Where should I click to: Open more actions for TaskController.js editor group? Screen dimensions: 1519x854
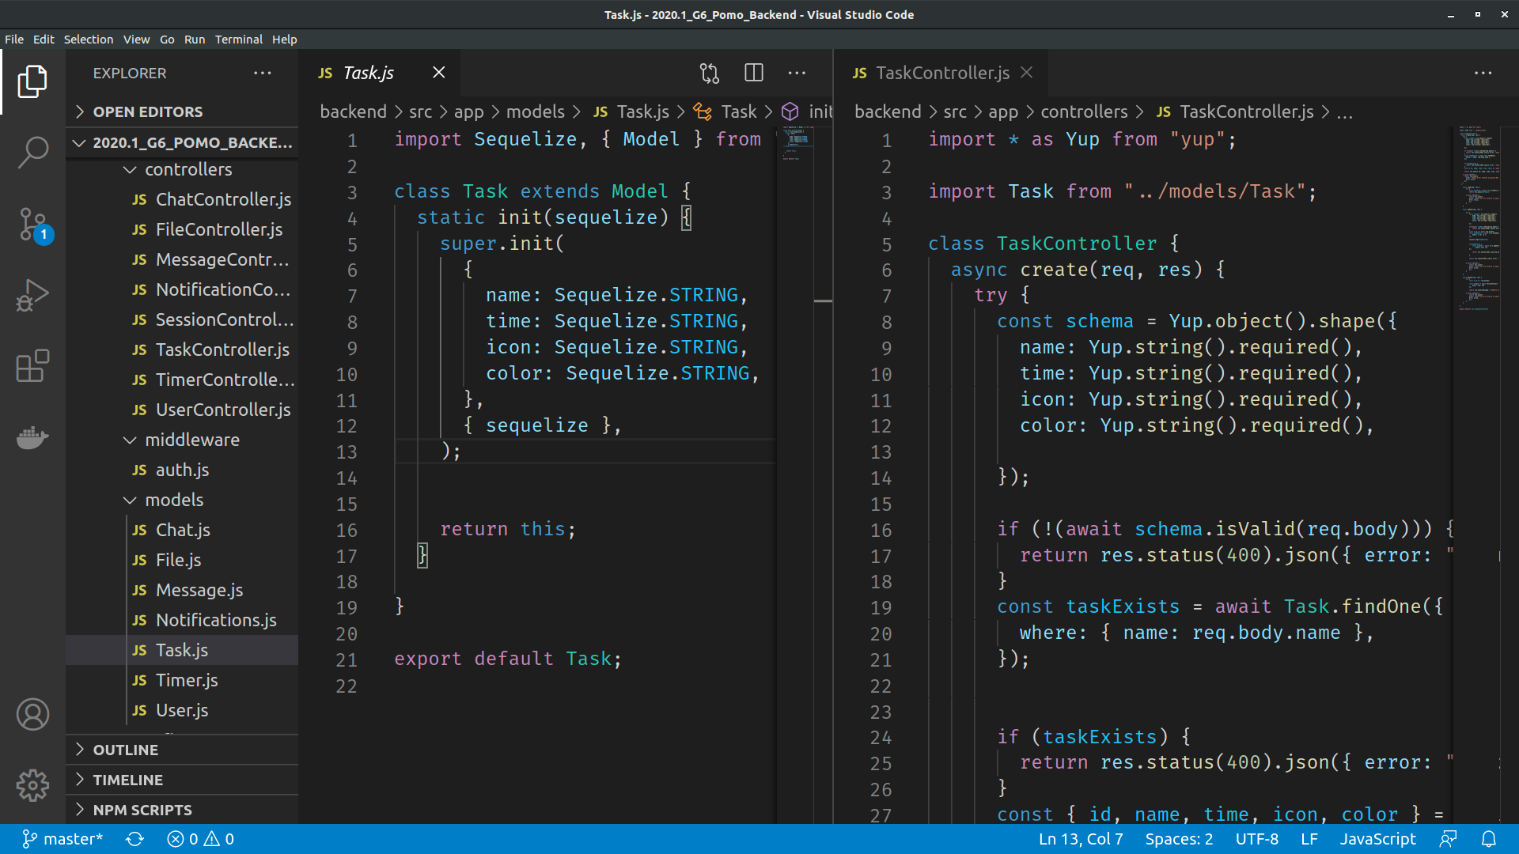click(1483, 73)
